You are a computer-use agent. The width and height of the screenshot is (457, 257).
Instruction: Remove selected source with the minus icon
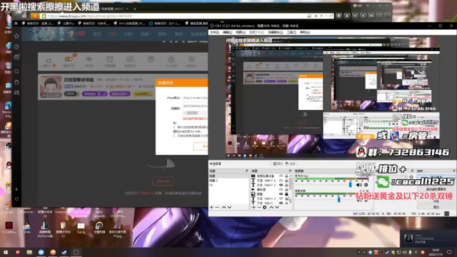pos(259,207)
